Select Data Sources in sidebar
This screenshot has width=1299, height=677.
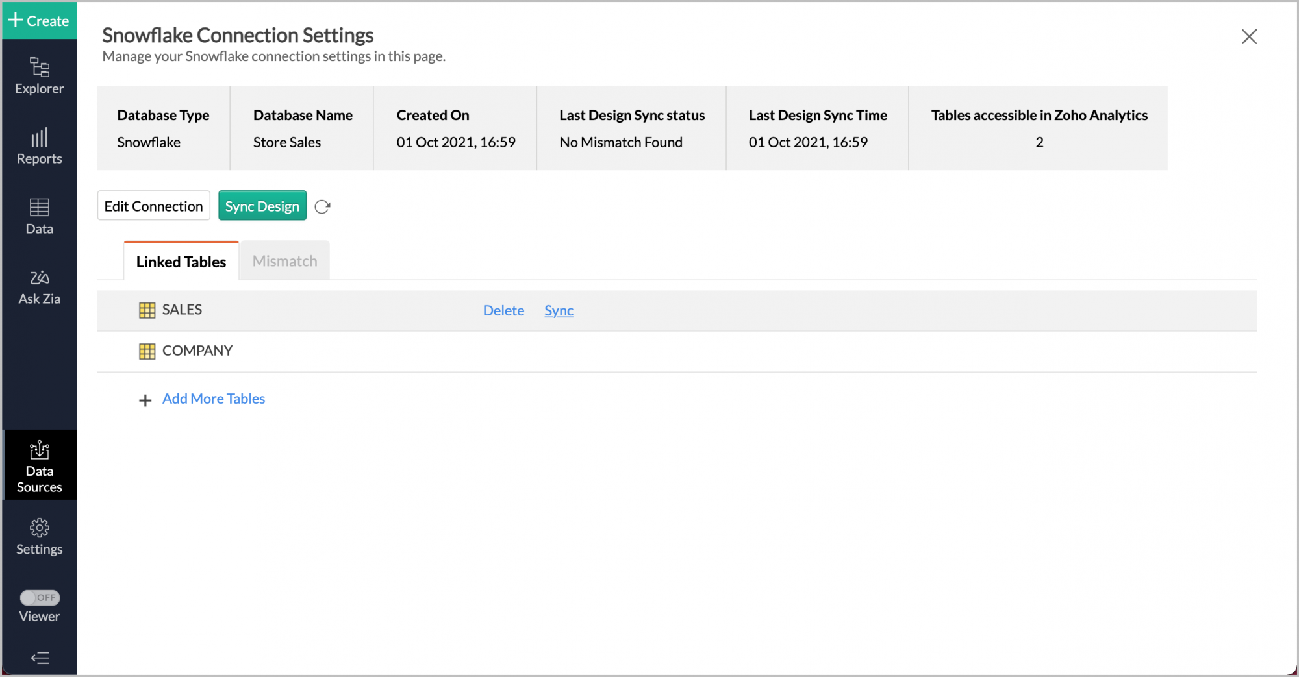coord(39,466)
